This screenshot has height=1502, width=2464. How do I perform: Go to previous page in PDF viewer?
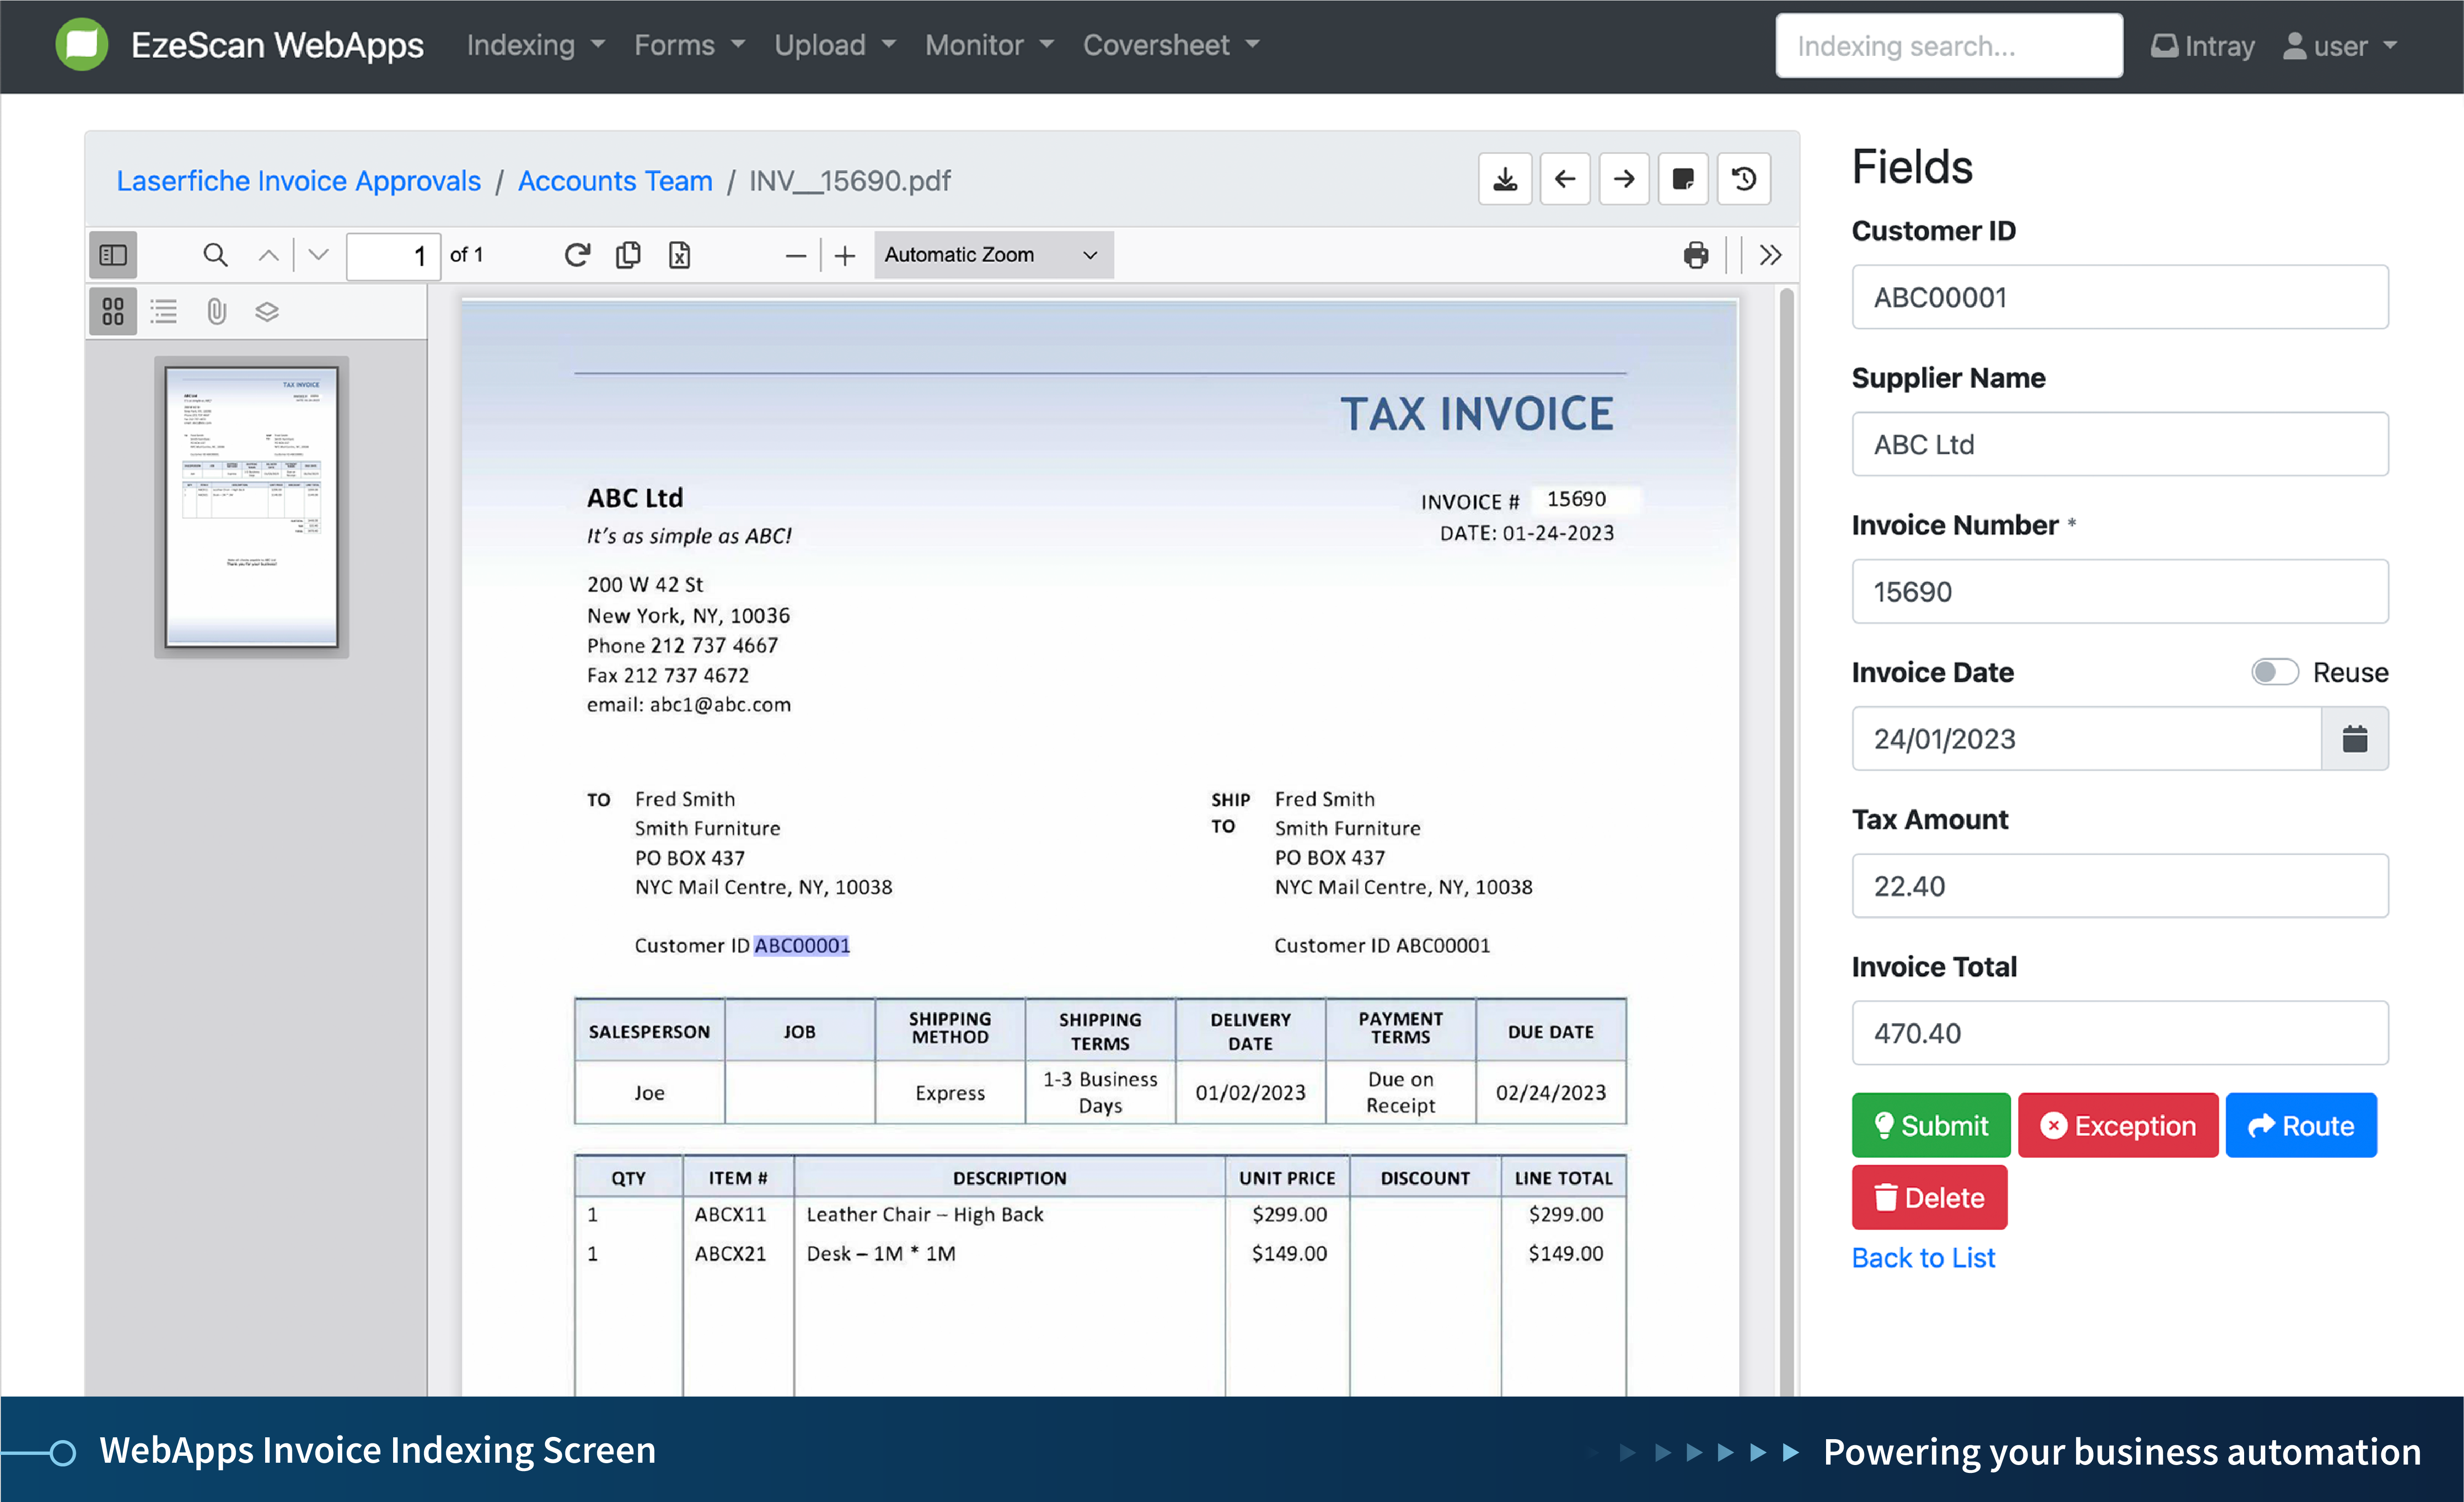268,255
